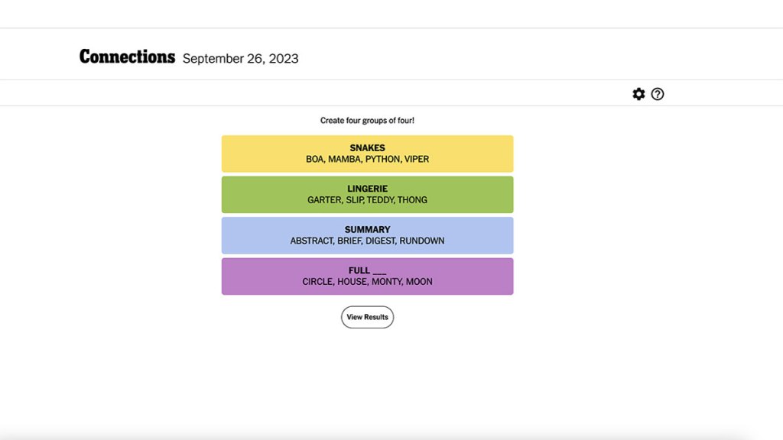
Task: Select the blue SUMMARY category heading
Action: coord(367,229)
